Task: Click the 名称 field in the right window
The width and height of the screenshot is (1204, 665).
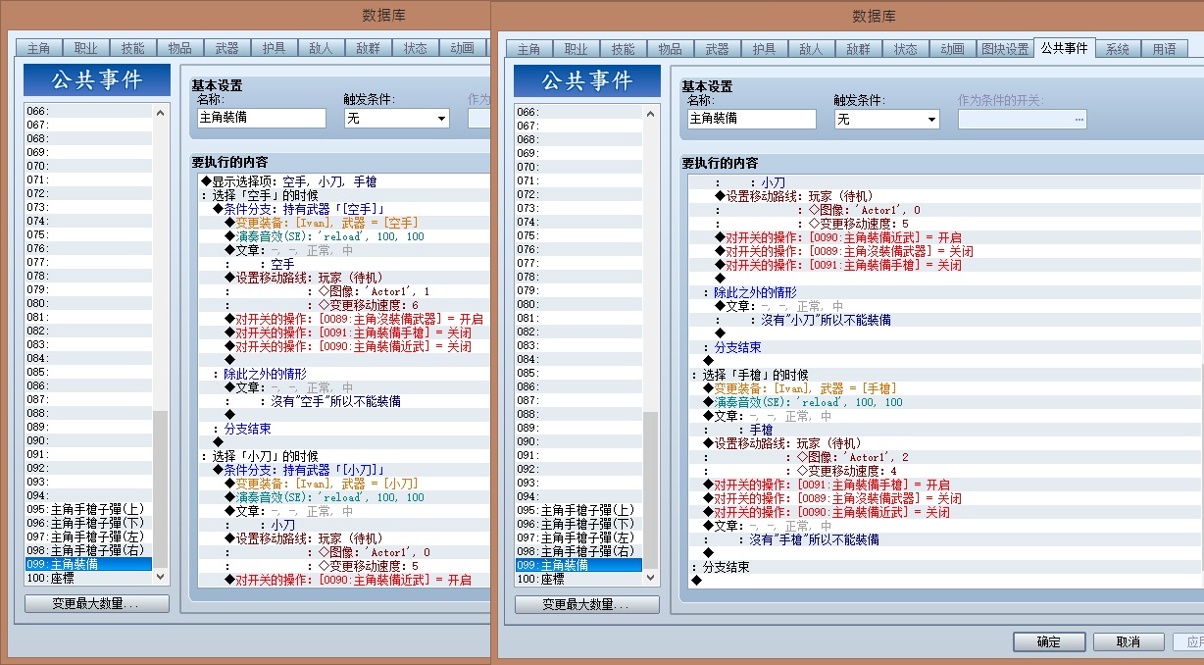Action: [x=751, y=119]
